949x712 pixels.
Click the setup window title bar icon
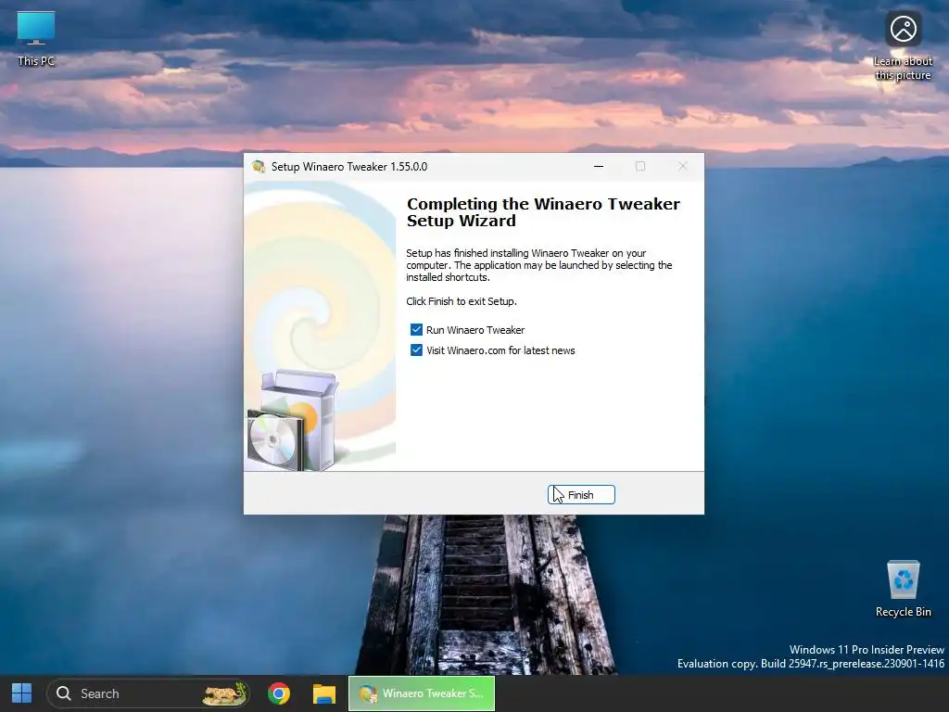(259, 167)
